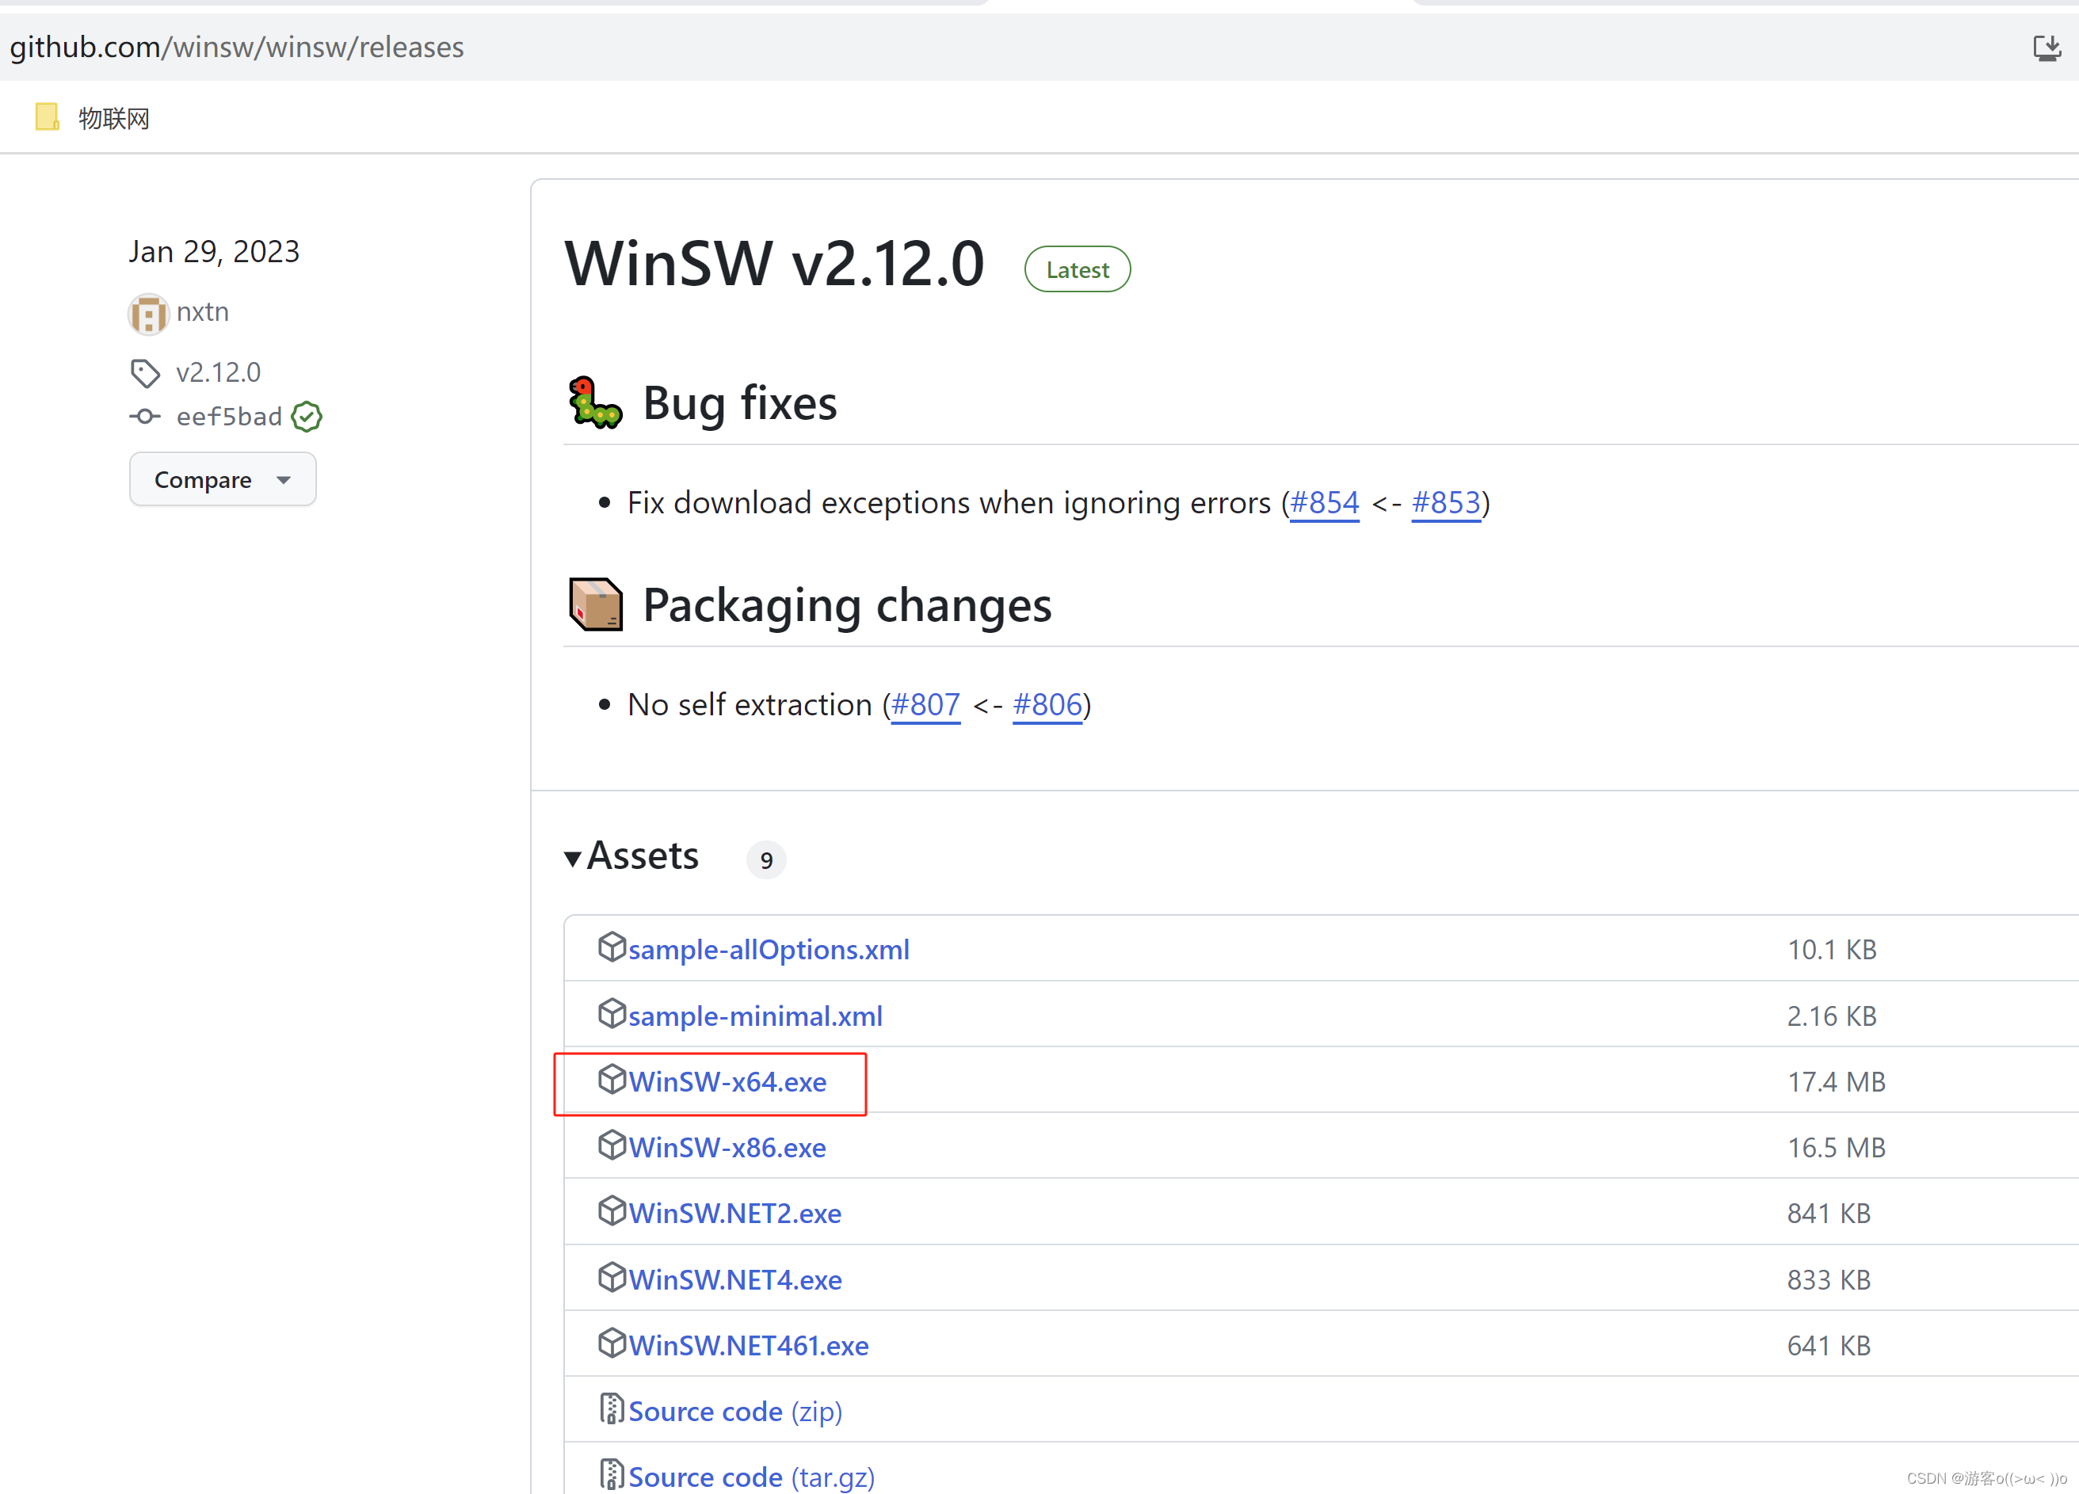Open the Compare dropdown
The height and width of the screenshot is (1494, 2079).
click(222, 479)
